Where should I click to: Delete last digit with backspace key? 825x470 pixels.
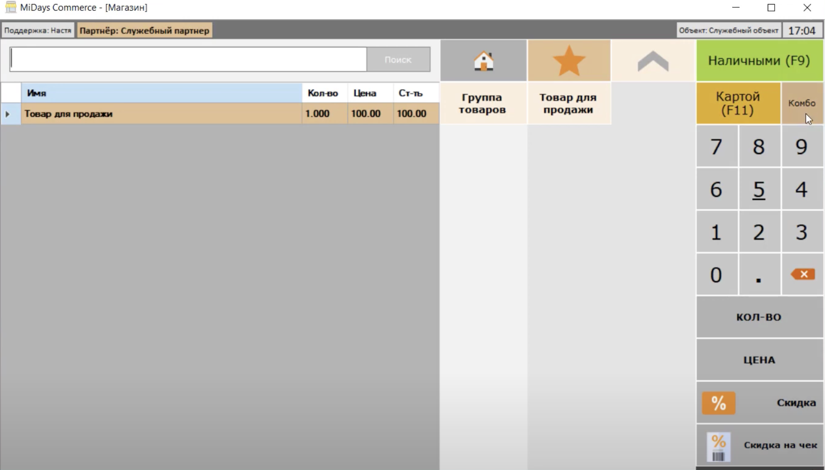coord(802,274)
